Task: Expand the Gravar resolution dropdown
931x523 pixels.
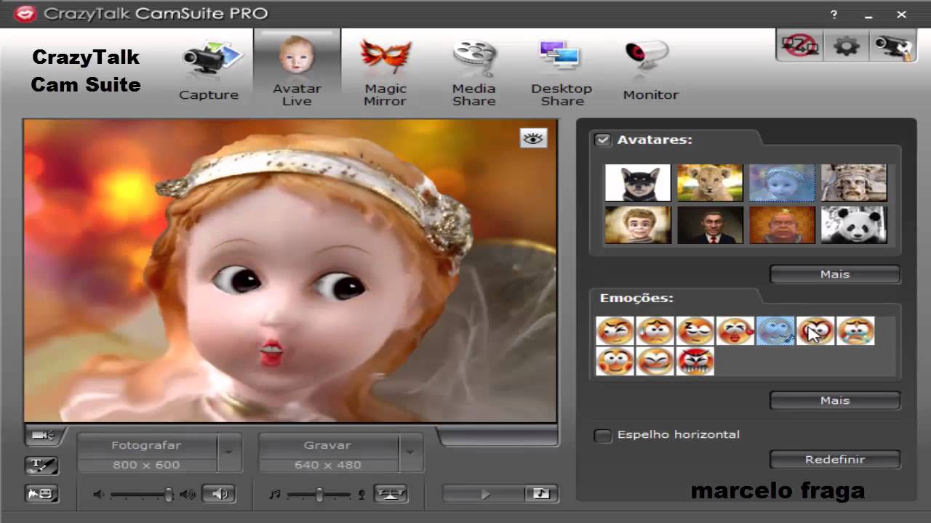Action: pos(410,453)
